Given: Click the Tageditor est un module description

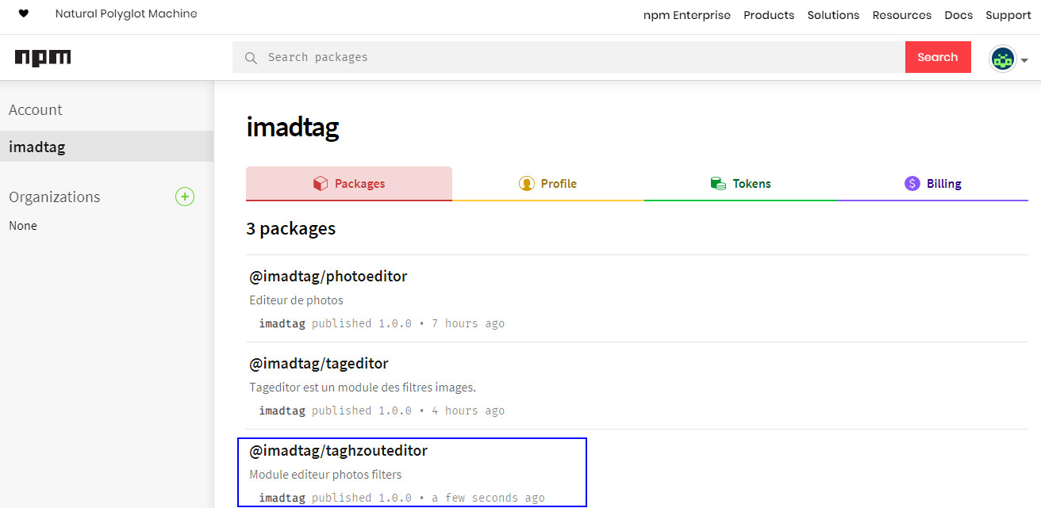Looking at the screenshot, I should (x=363, y=388).
